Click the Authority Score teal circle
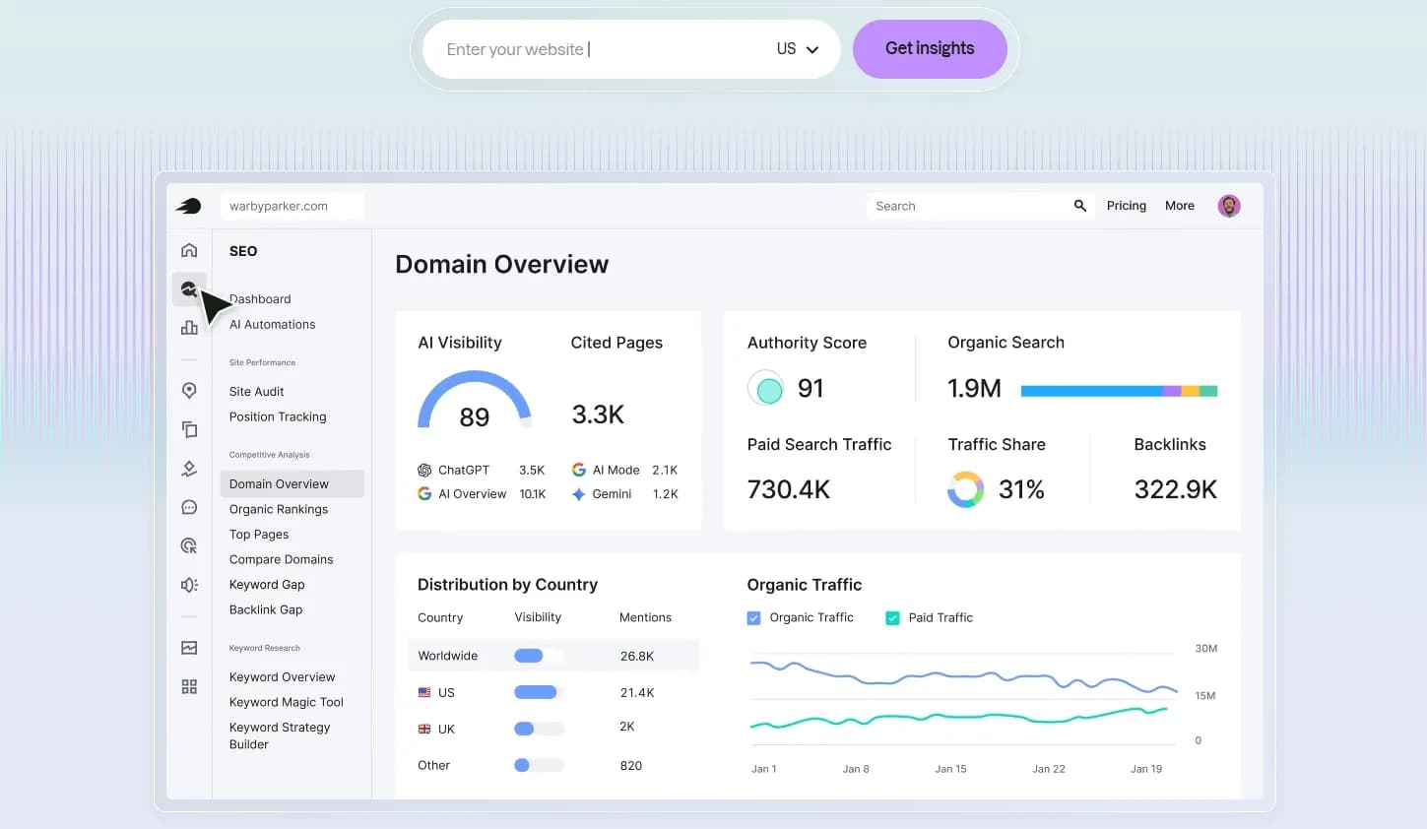Screen dimensions: 1427x829 pos(767,389)
